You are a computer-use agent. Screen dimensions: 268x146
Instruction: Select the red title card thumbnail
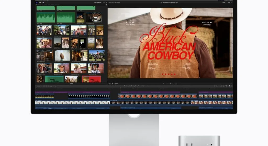point(91,79)
